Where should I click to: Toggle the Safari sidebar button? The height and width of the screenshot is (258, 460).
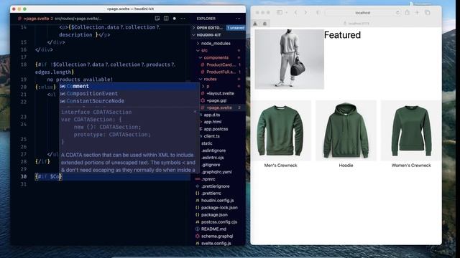pos(280,12)
